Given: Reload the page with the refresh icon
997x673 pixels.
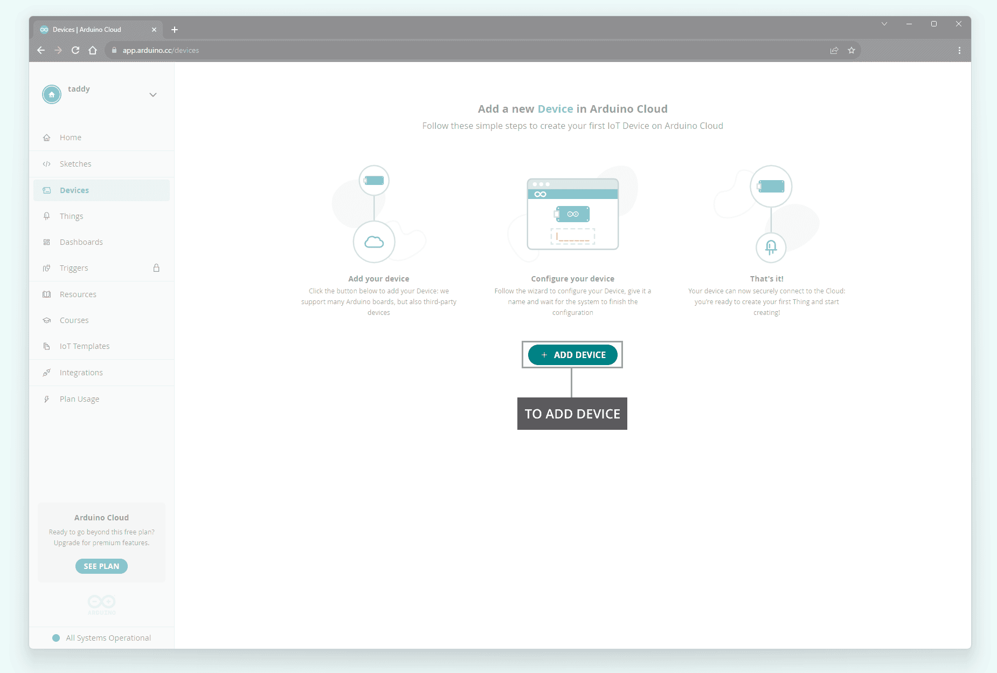Looking at the screenshot, I should click(x=75, y=50).
